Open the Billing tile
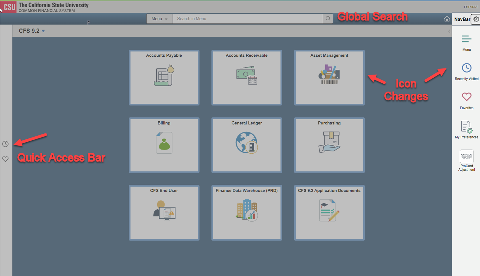This screenshot has height=276, width=480. coord(164,145)
